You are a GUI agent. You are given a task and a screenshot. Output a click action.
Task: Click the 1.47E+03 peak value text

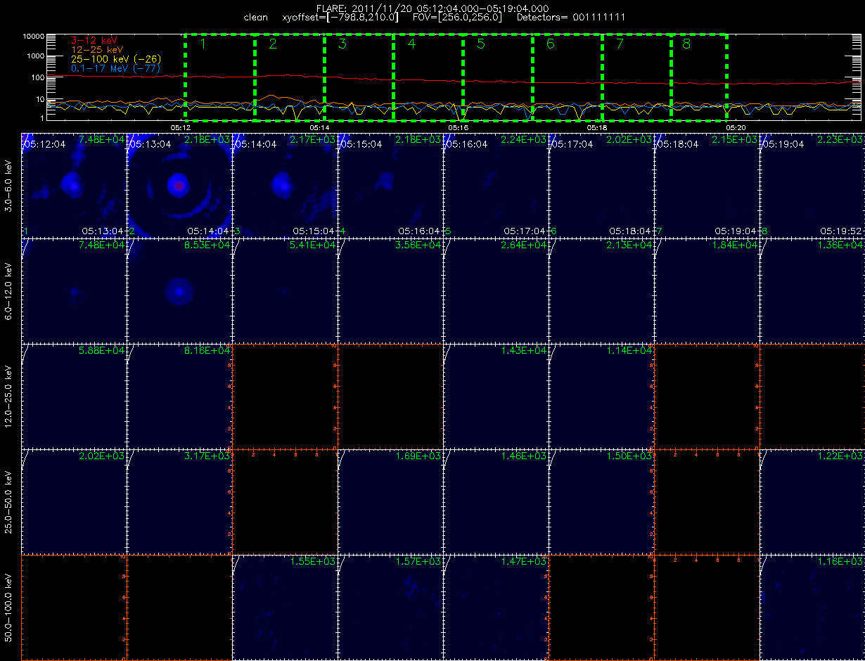tap(524, 561)
